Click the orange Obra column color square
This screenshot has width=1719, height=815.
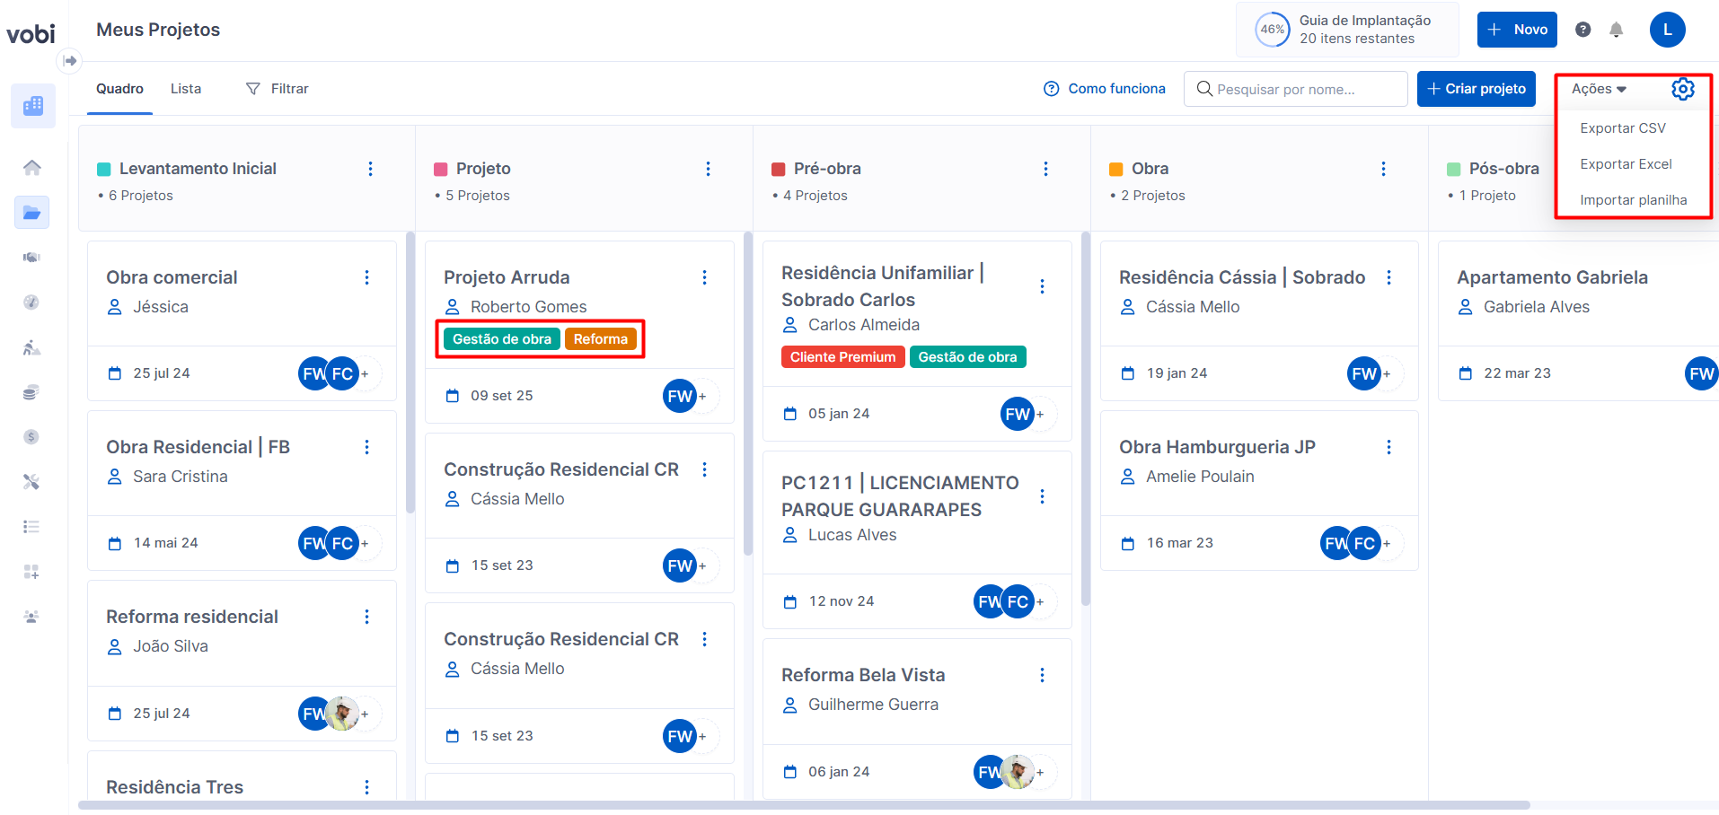(x=1116, y=169)
